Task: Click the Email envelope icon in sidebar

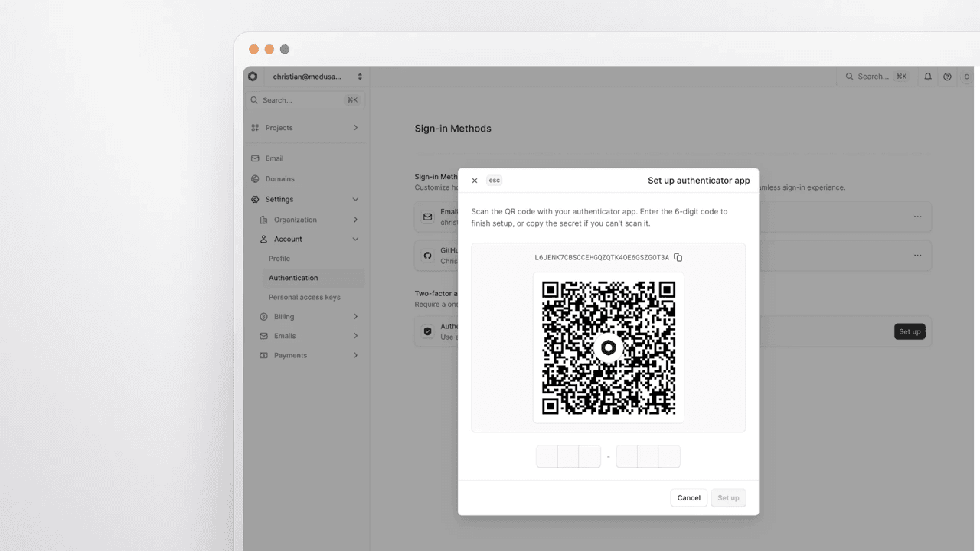Action: point(255,158)
